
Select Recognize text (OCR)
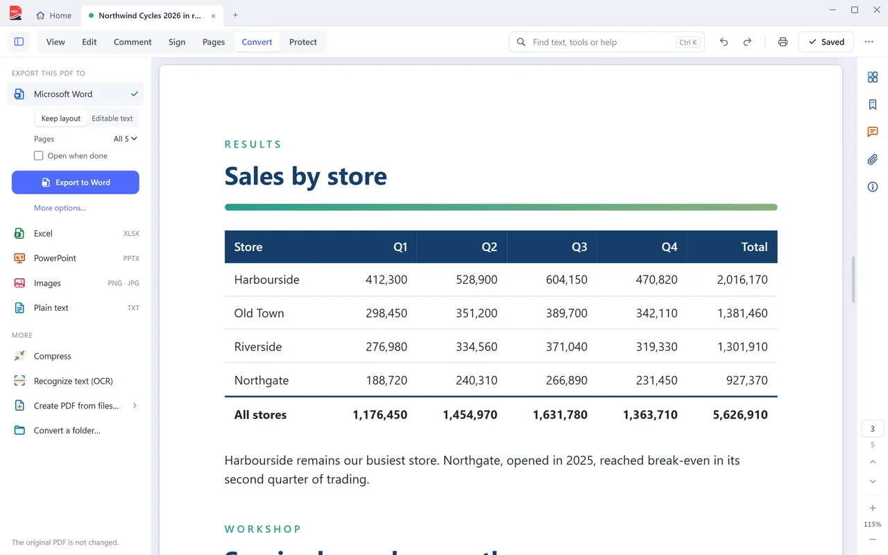[x=76, y=381]
